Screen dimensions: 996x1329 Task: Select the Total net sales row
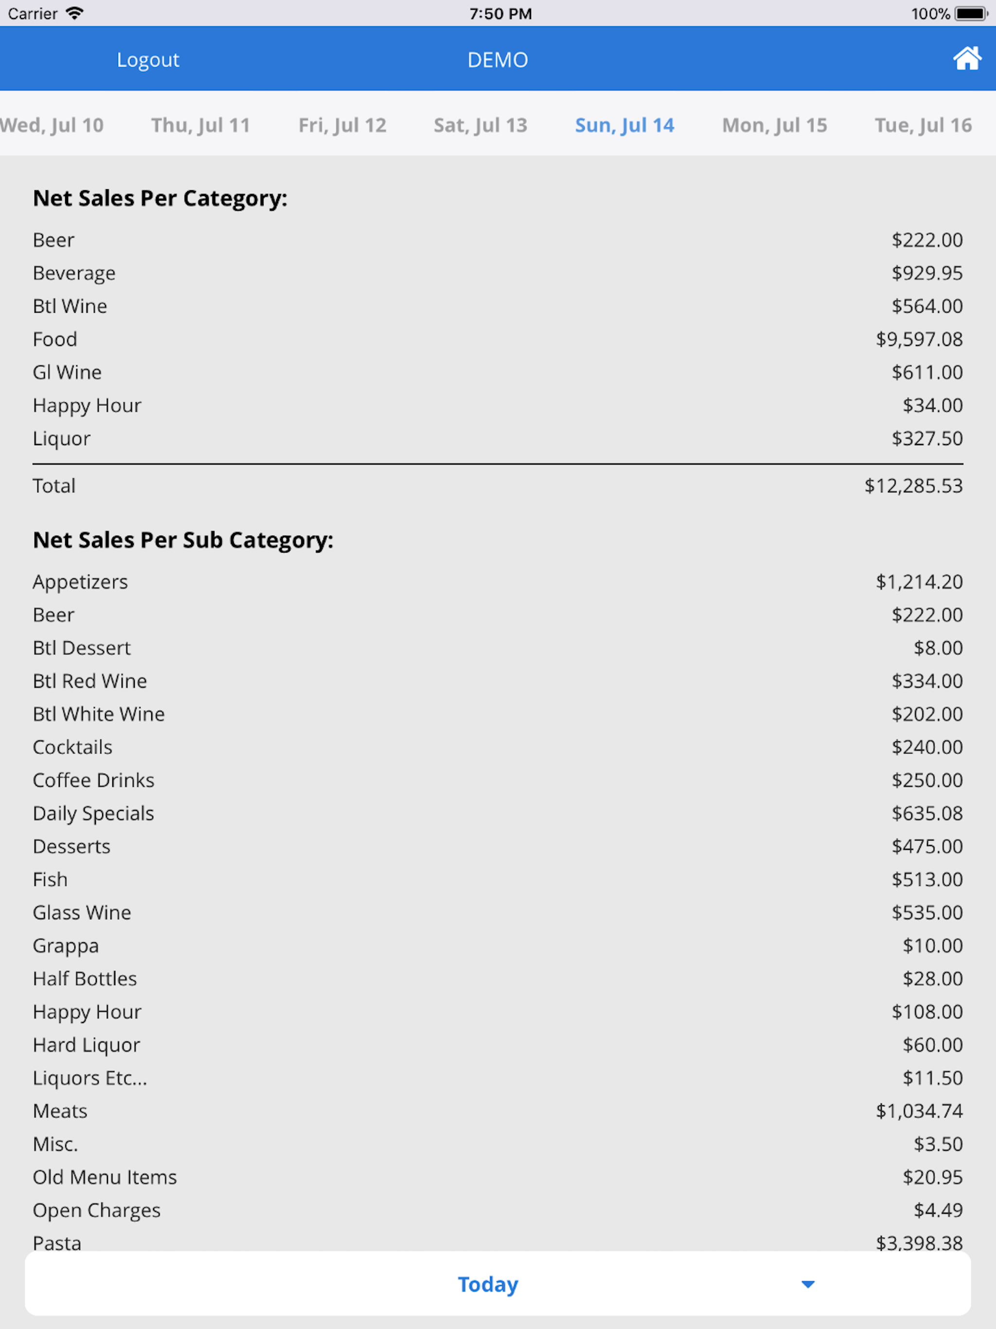click(498, 486)
